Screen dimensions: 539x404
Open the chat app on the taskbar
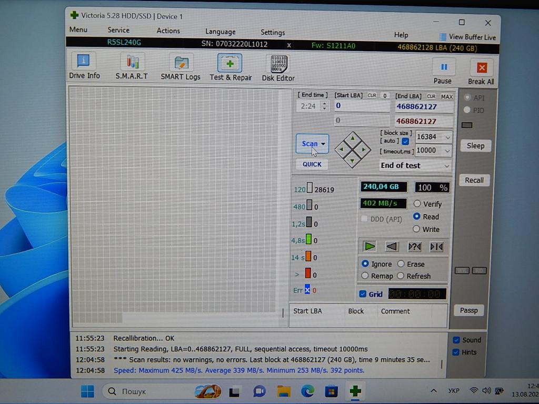259,391
